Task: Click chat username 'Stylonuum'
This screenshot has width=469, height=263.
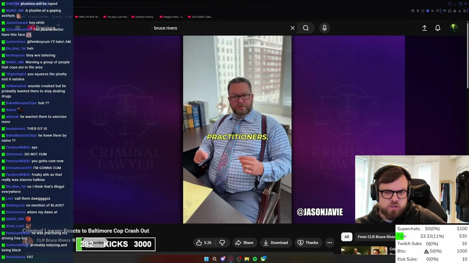Action: tap(14, 154)
